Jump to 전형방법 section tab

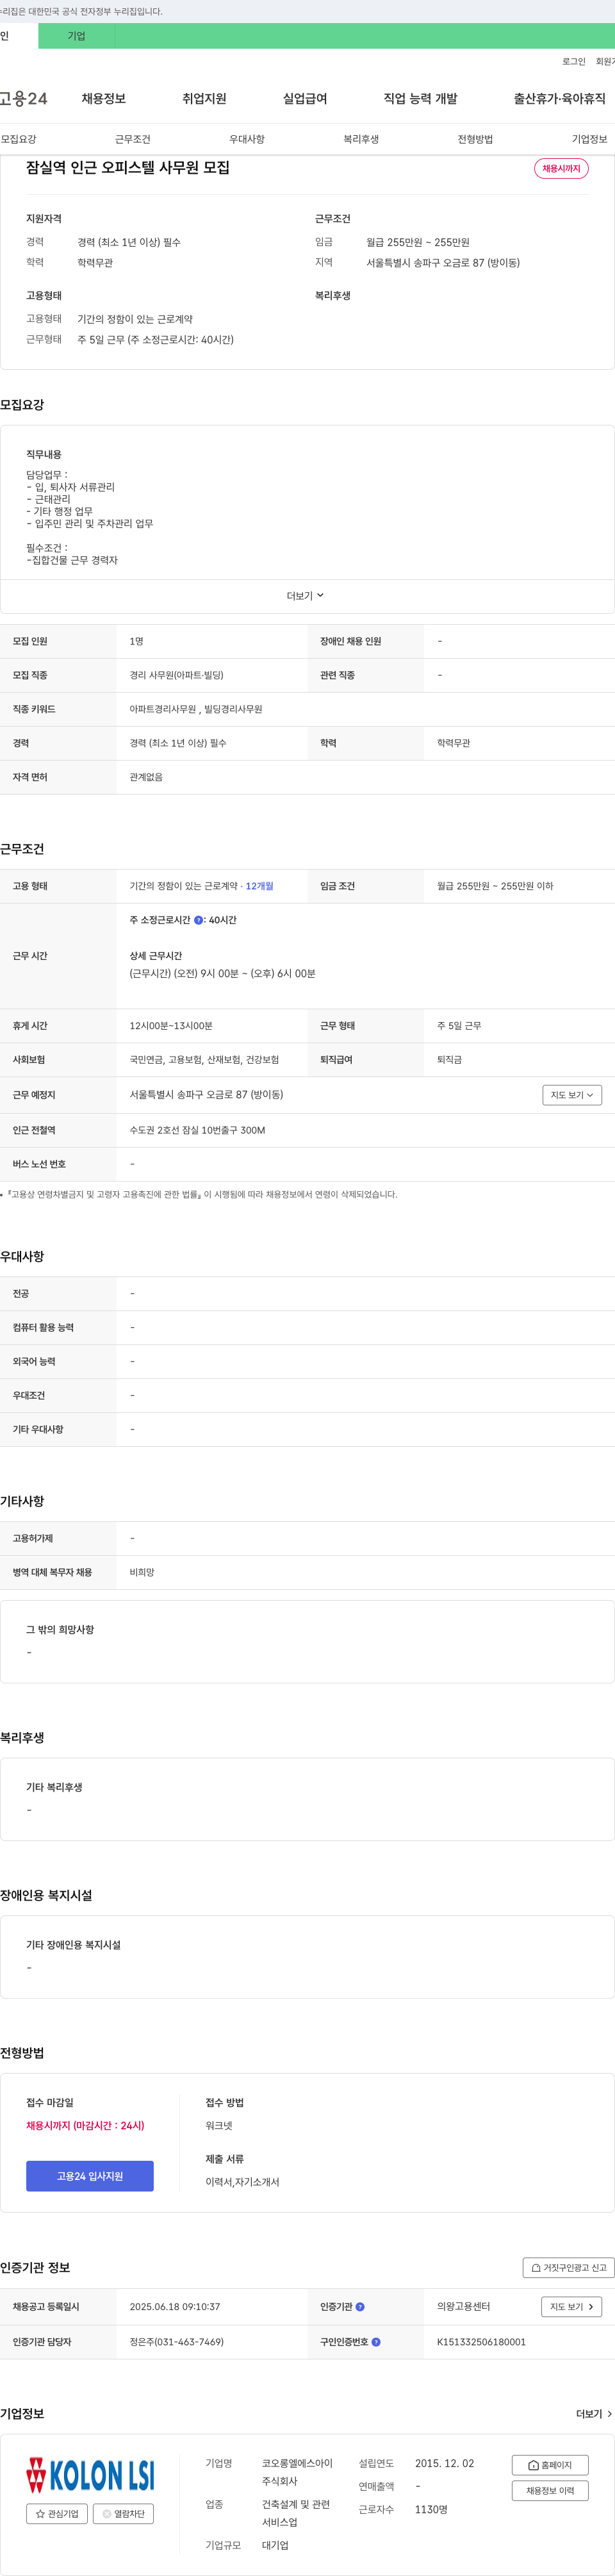(475, 139)
